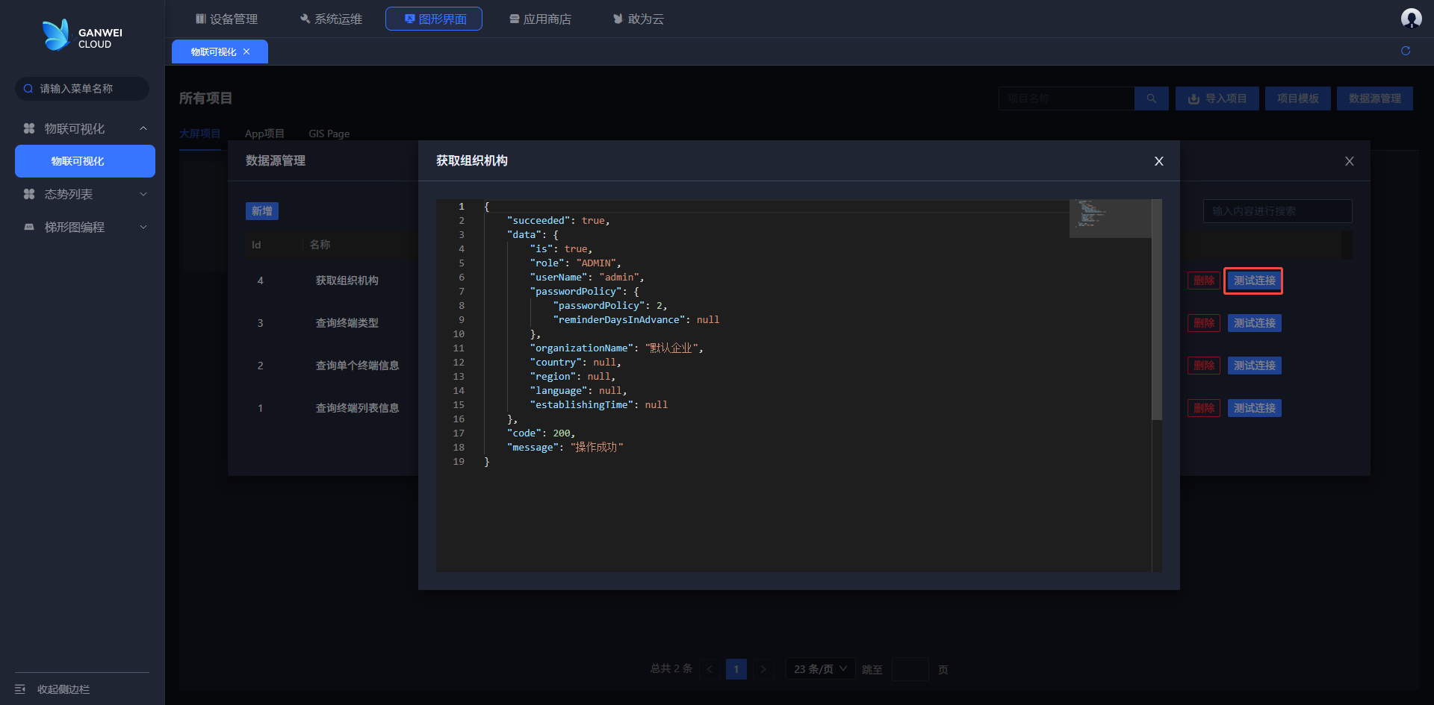This screenshot has width=1434, height=705.
Task: Select the App项目 tab
Action: pyautogui.click(x=264, y=134)
